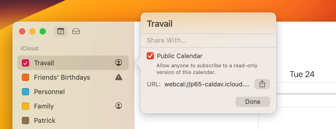This screenshot has width=336, height=129.
Task: Share the calendar URL via share button
Action: click(262, 84)
